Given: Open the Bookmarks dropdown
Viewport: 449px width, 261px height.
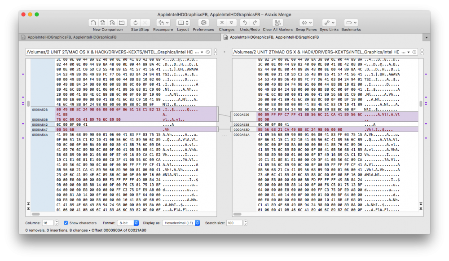Looking at the screenshot, I should [x=351, y=22].
